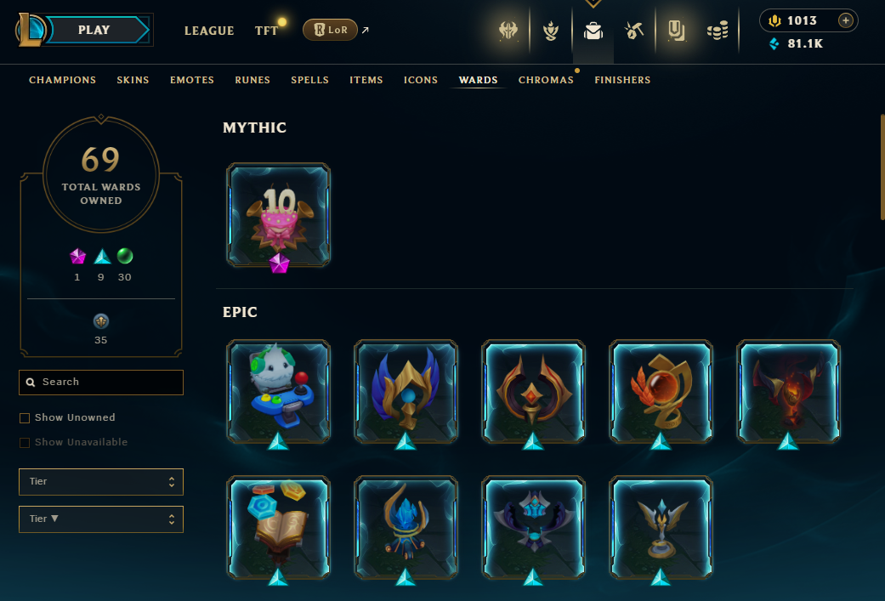Viewport: 885px width, 601px height.
Task: Open the Store coins icon
Action: [x=718, y=31]
